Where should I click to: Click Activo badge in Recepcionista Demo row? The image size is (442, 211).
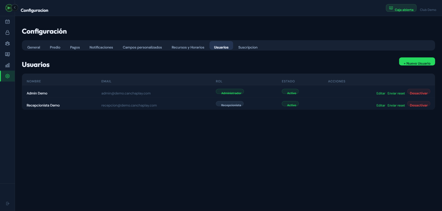coord(290,104)
